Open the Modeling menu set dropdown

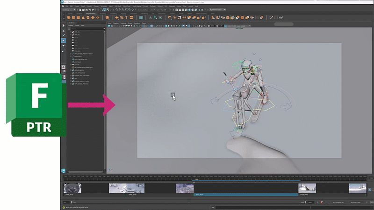tap(69, 10)
